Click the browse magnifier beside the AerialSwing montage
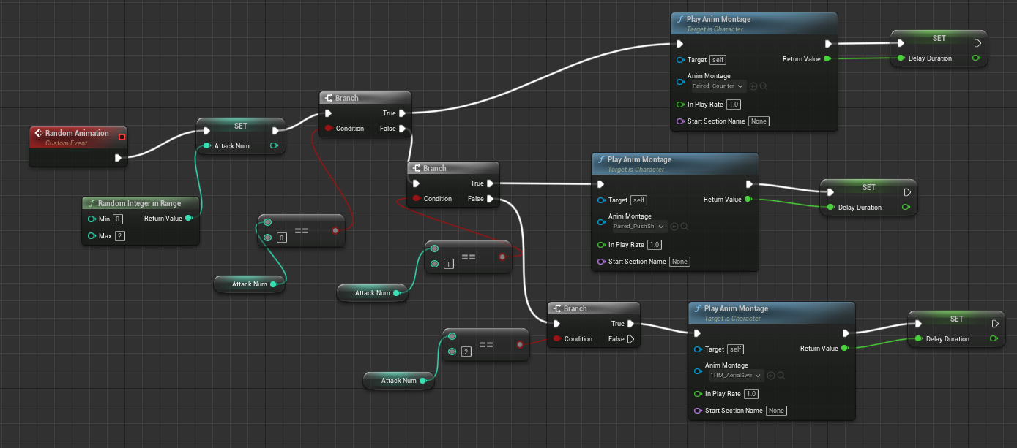This screenshot has height=448, width=1017. coord(781,376)
